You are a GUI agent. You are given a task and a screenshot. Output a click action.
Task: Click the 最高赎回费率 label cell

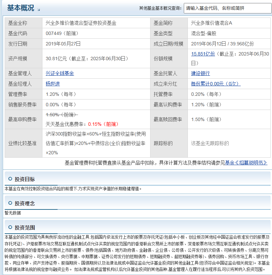coord(169,119)
